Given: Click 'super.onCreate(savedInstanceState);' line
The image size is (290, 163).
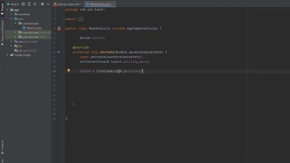Looking at the screenshot, I should pyautogui.click(x=111, y=57).
